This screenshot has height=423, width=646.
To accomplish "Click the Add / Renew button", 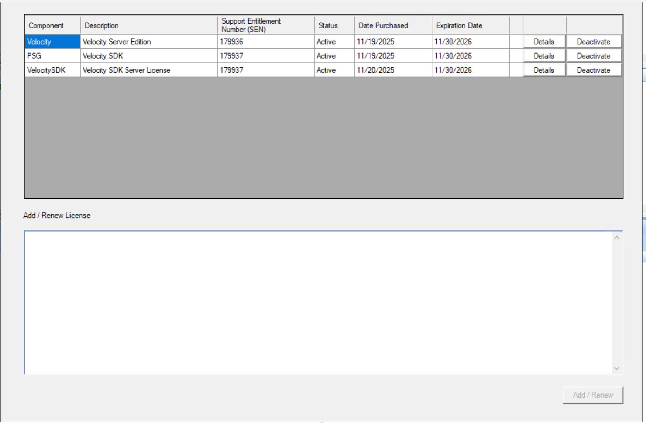I will [x=593, y=395].
